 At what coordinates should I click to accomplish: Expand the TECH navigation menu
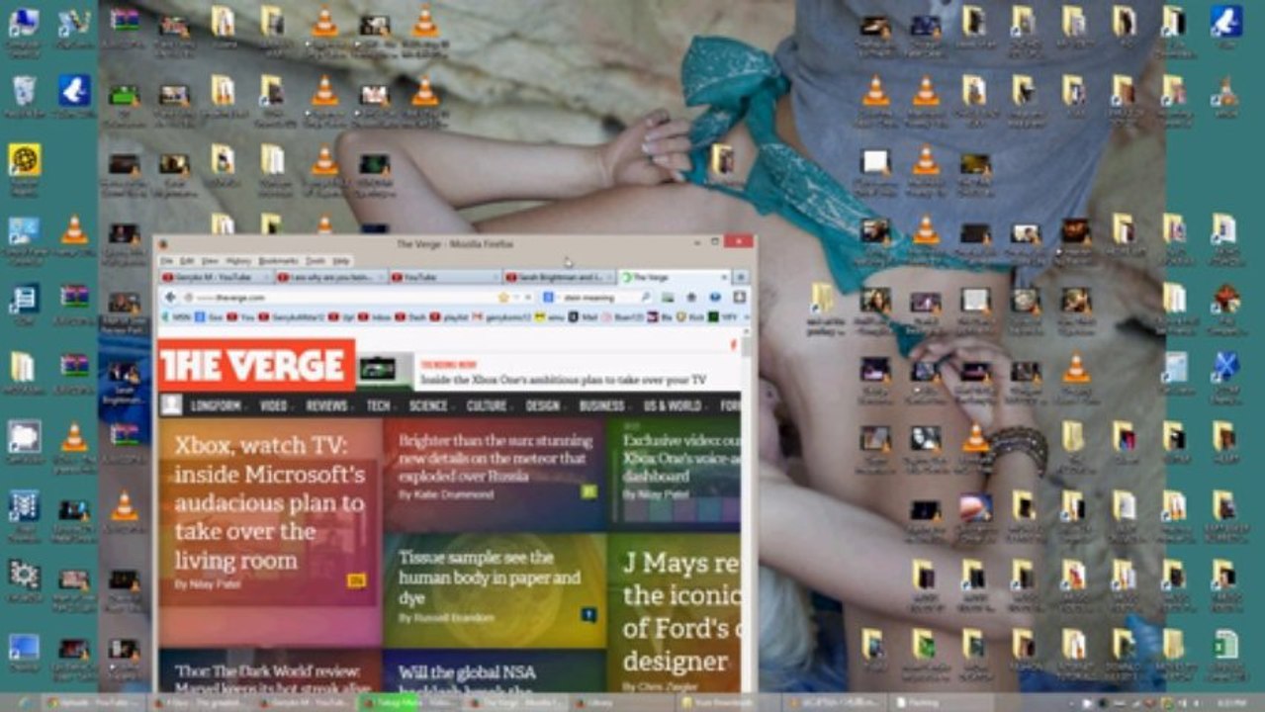(x=381, y=405)
